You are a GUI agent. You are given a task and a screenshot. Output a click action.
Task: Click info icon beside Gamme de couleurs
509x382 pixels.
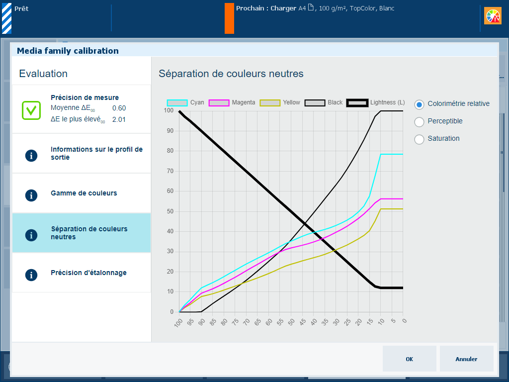click(x=31, y=194)
